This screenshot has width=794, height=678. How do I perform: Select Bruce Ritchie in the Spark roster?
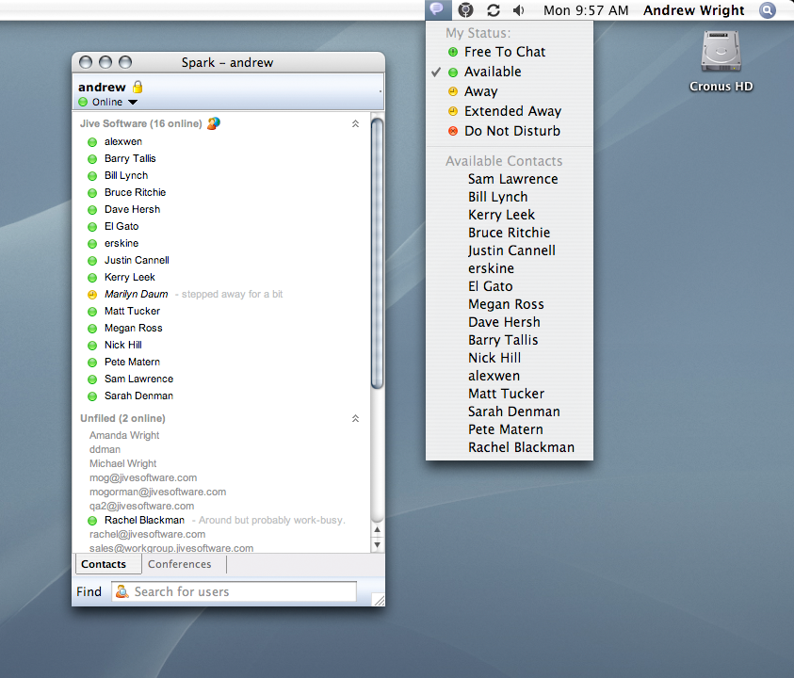tap(136, 192)
